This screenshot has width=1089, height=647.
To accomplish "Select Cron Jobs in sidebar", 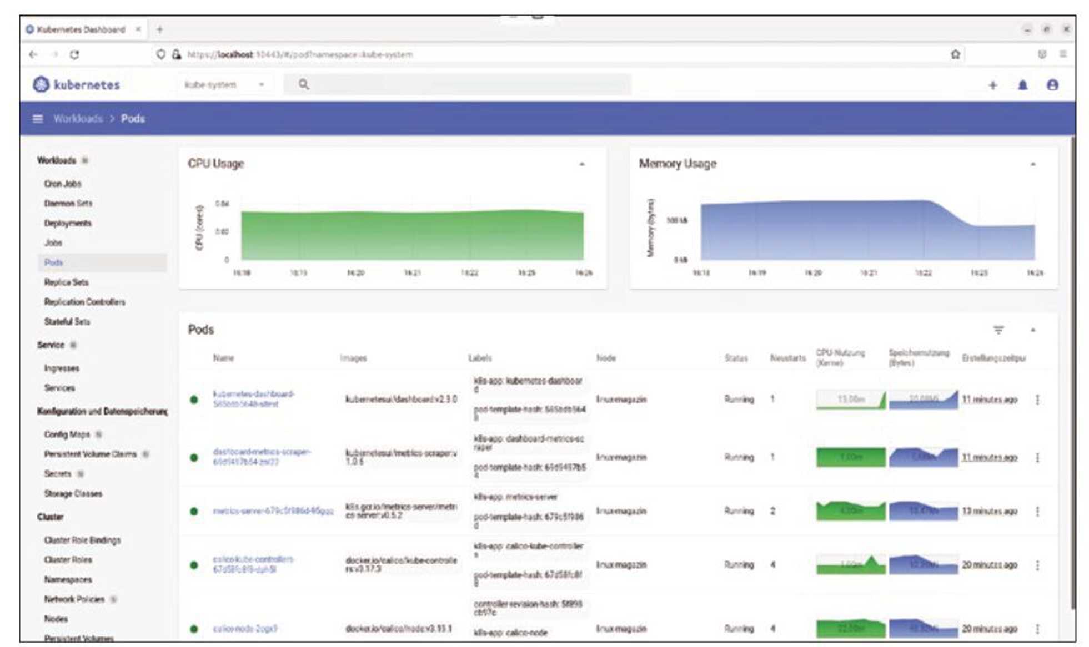I will click(63, 184).
